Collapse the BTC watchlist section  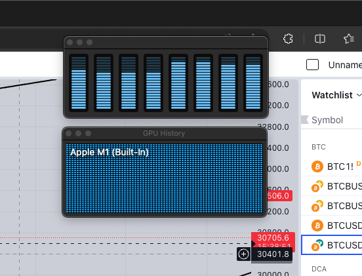click(319, 147)
